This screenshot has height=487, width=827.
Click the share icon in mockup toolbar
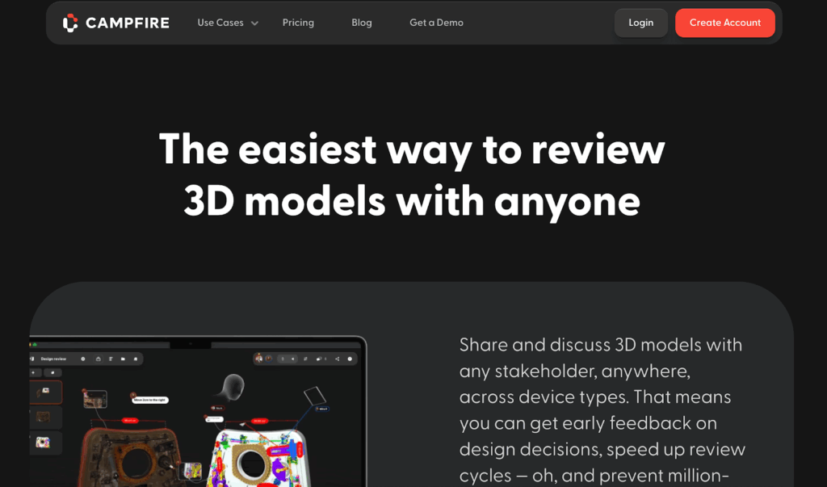click(x=336, y=359)
